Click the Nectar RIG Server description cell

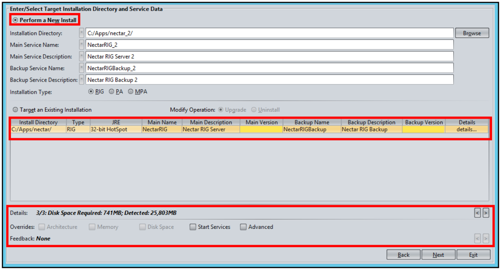click(211, 129)
